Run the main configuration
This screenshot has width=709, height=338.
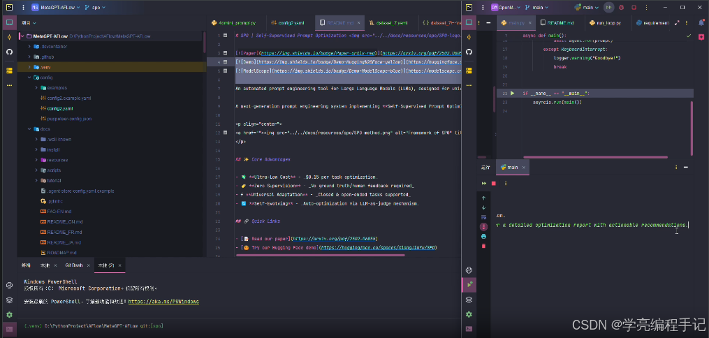pyautogui.click(x=609, y=7)
